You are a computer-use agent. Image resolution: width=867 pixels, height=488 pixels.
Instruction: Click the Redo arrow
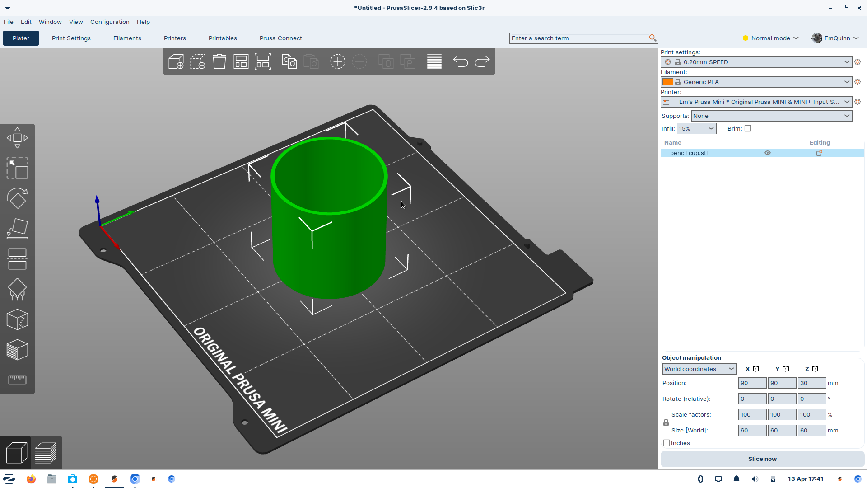(x=482, y=61)
